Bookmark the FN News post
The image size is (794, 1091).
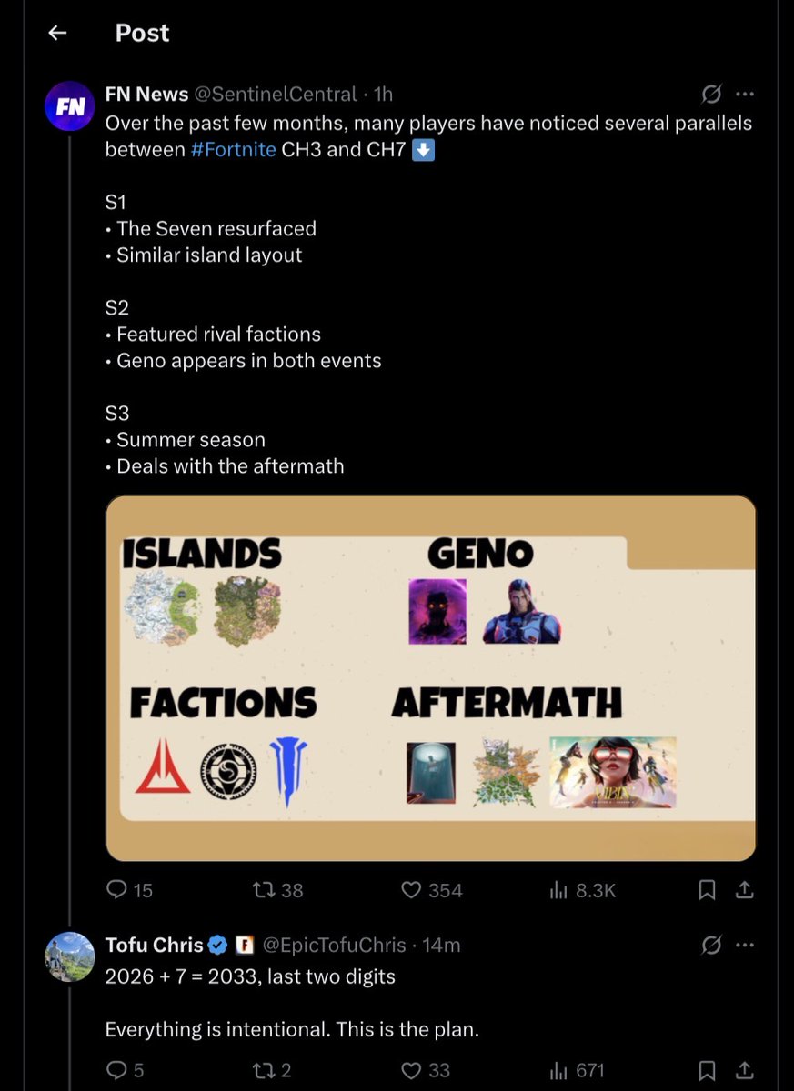(x=707, y=890)
